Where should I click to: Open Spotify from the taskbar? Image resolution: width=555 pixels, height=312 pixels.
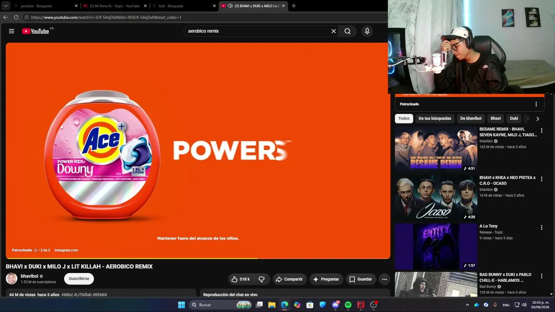(348, 305)
